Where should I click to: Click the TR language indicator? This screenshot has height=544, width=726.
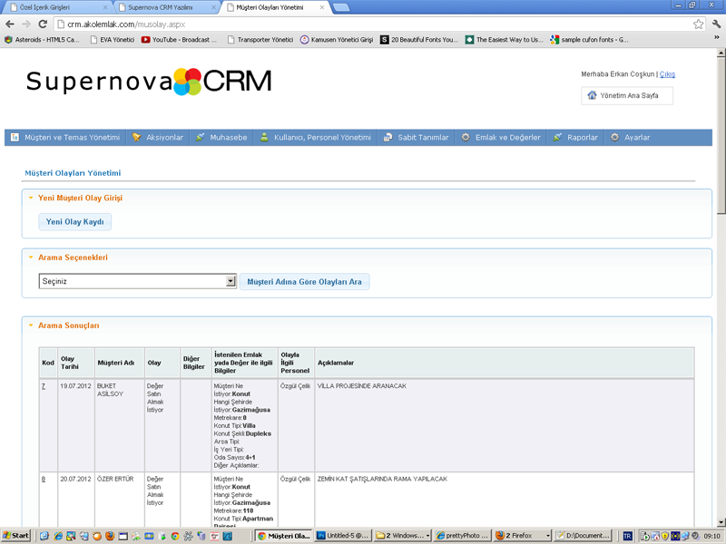pyautogui.click(x=627, y=536)
